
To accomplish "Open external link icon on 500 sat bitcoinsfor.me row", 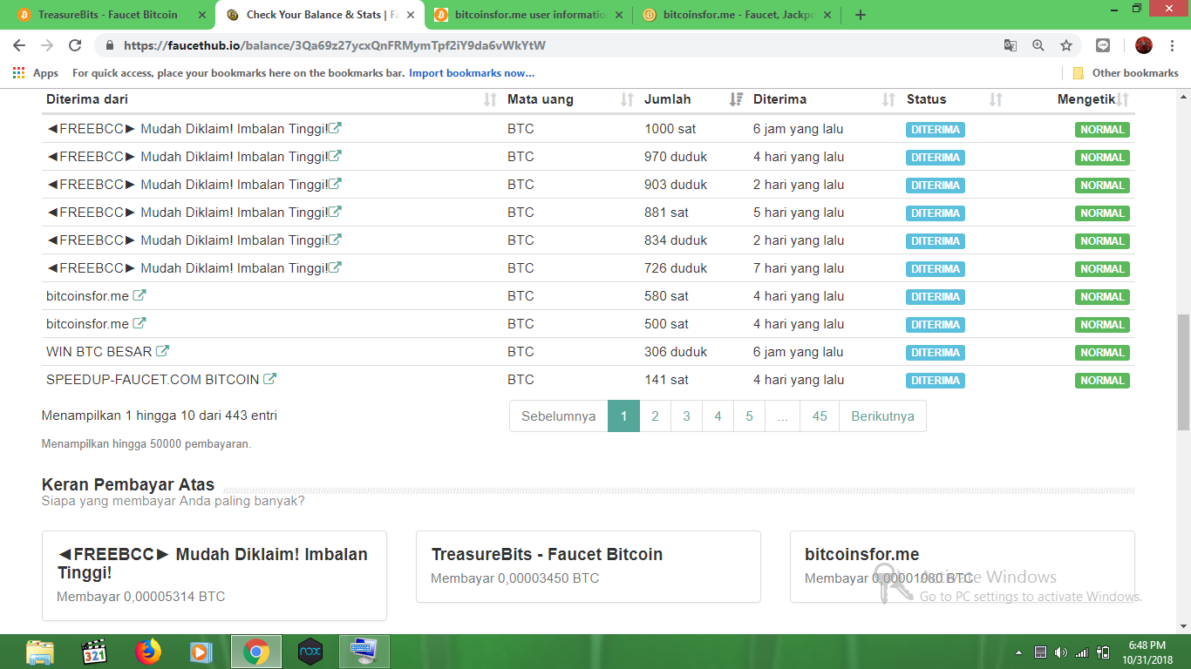I will click(x=140, y=323).
